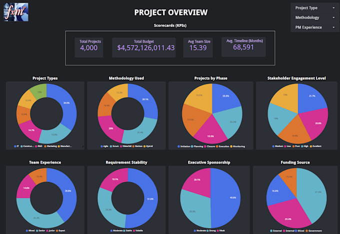Click the Closure legend entry
Screen dimensions: 340x234
[x=209, y=147]
